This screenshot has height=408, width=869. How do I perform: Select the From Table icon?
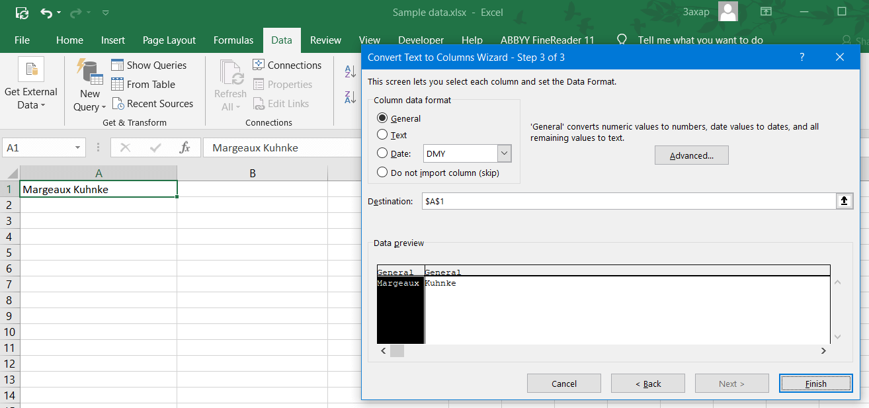(x=118, y=84)
